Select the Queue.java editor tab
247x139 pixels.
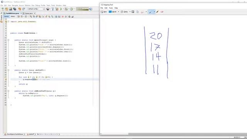click(x=29, y=14)
